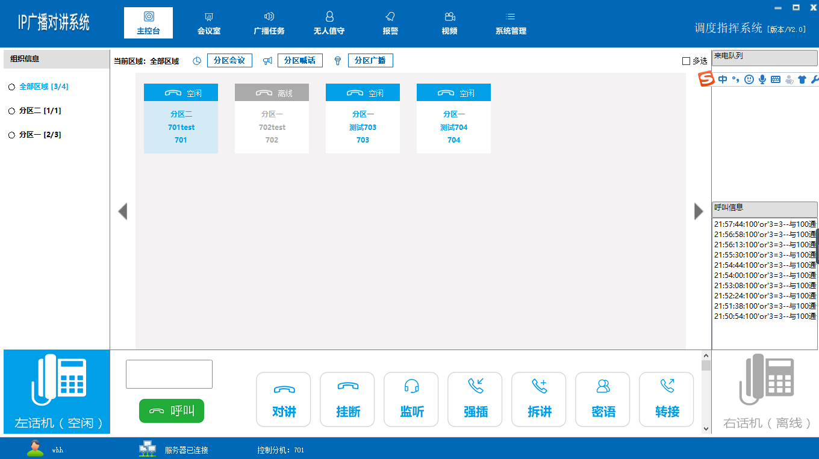Click the 分区会议 button
Screen dimensions: 819x459
[229, 61]
